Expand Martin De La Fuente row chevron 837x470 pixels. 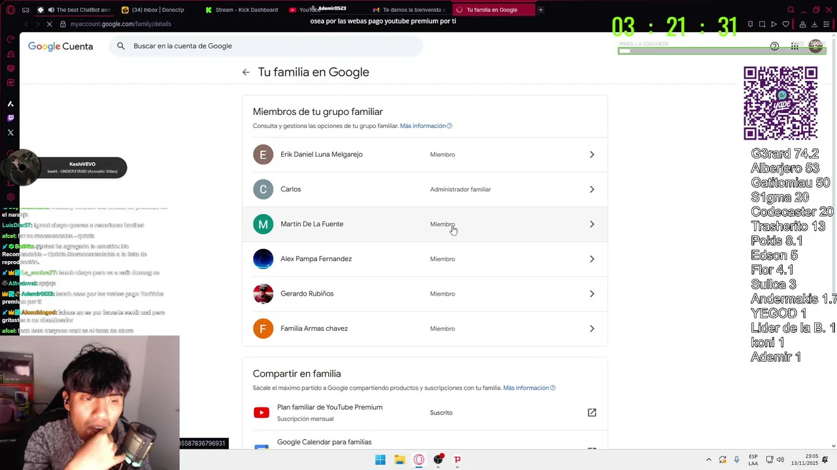click(592, 224)
